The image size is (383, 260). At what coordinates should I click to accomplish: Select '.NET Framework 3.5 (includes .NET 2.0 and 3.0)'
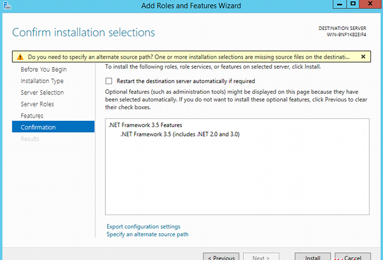click(x=180, y=134)
